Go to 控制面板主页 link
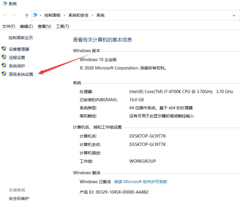Viewport: 241px width, 202px height. 21,38
